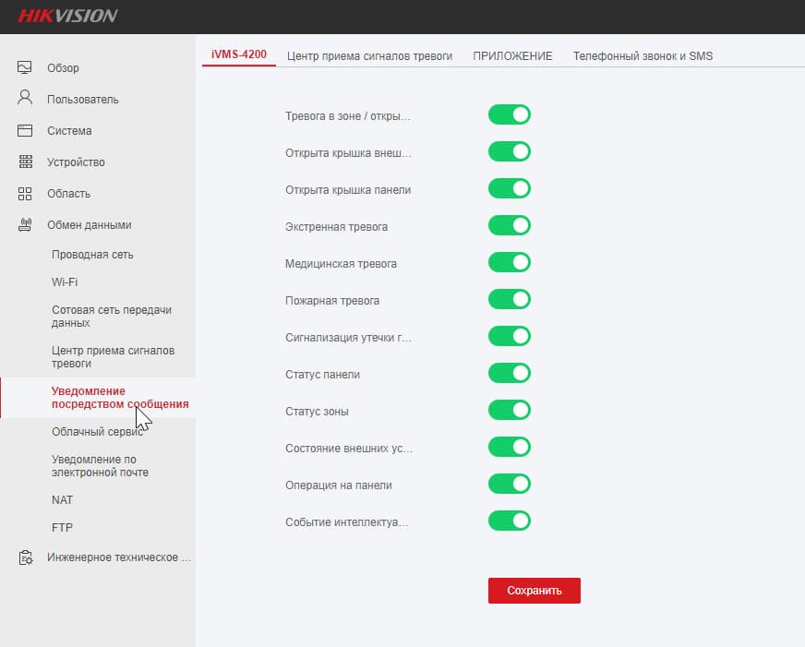The image size is (805, 647).
Task: Click the Открыта крышка панели label
Action: (x=348, y=190)
